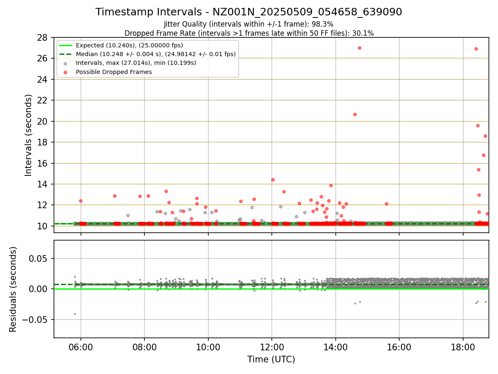
Task: Click x-axis tick label '10:00'
Action: pos(208,347)
